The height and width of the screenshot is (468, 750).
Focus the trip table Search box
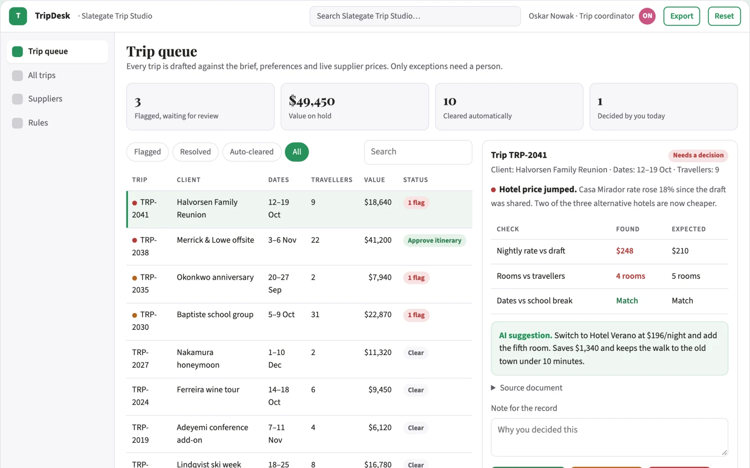point(418,152)
